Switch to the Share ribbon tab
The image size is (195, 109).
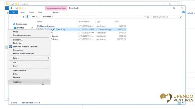click(x=31, y=12)
